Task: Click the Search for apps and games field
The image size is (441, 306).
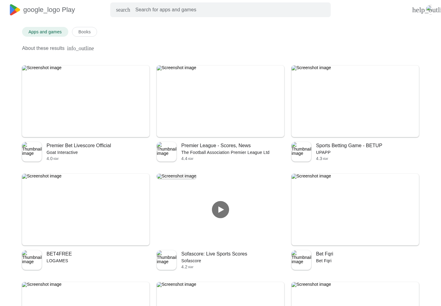Action: [221, 10]
